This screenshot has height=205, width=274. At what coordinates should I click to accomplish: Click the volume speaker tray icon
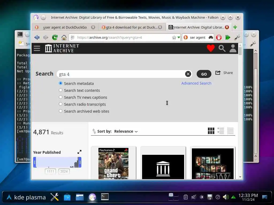point(225,197)
